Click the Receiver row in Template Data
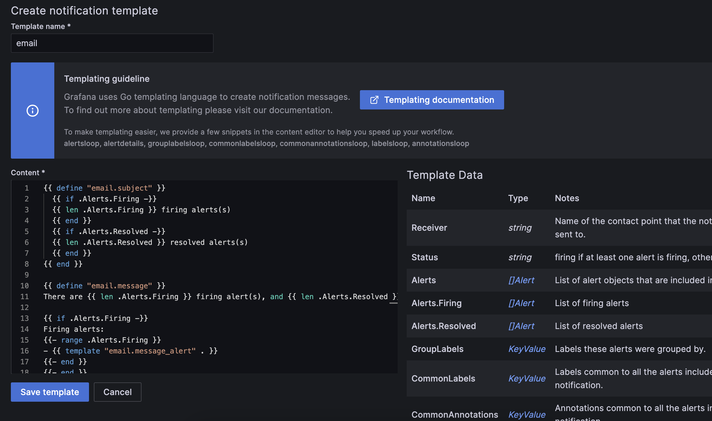Viewport: 712px width, 421px height. click(x=429, y=228)
